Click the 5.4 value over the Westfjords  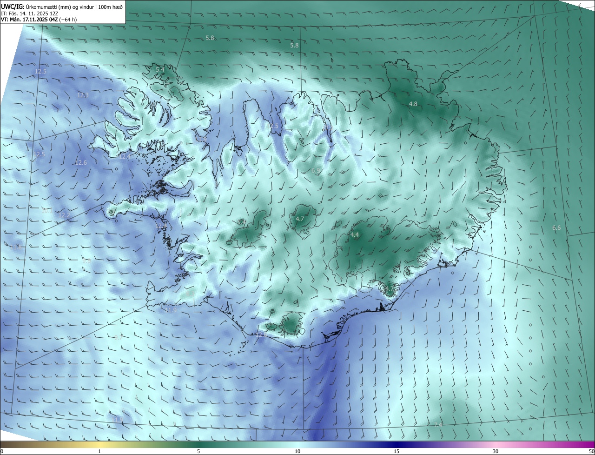[159, 69]
